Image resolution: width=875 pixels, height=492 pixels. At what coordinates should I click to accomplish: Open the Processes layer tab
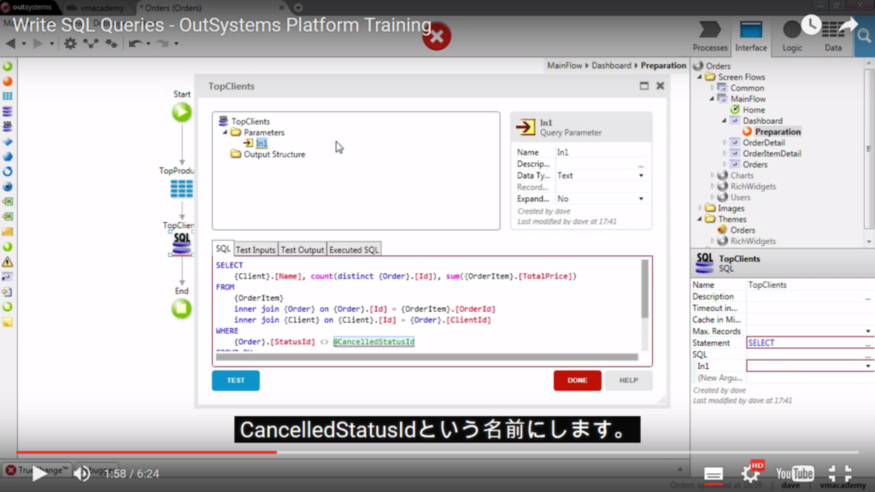tap(710, 36)
